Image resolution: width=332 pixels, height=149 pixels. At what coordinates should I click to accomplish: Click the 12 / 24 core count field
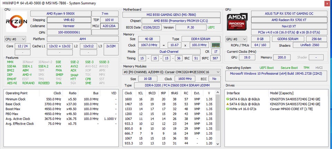23,46
